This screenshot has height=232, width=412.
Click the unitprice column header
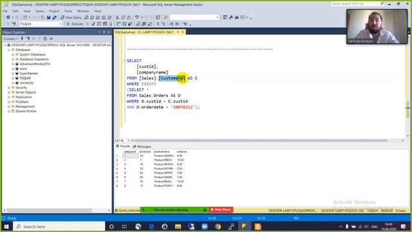(182, 152)
